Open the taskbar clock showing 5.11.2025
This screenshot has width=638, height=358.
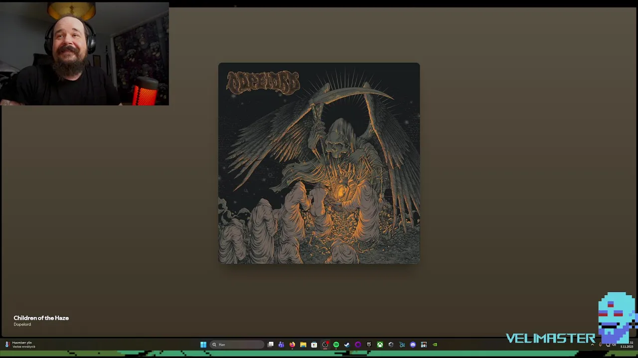coord(627,345)
